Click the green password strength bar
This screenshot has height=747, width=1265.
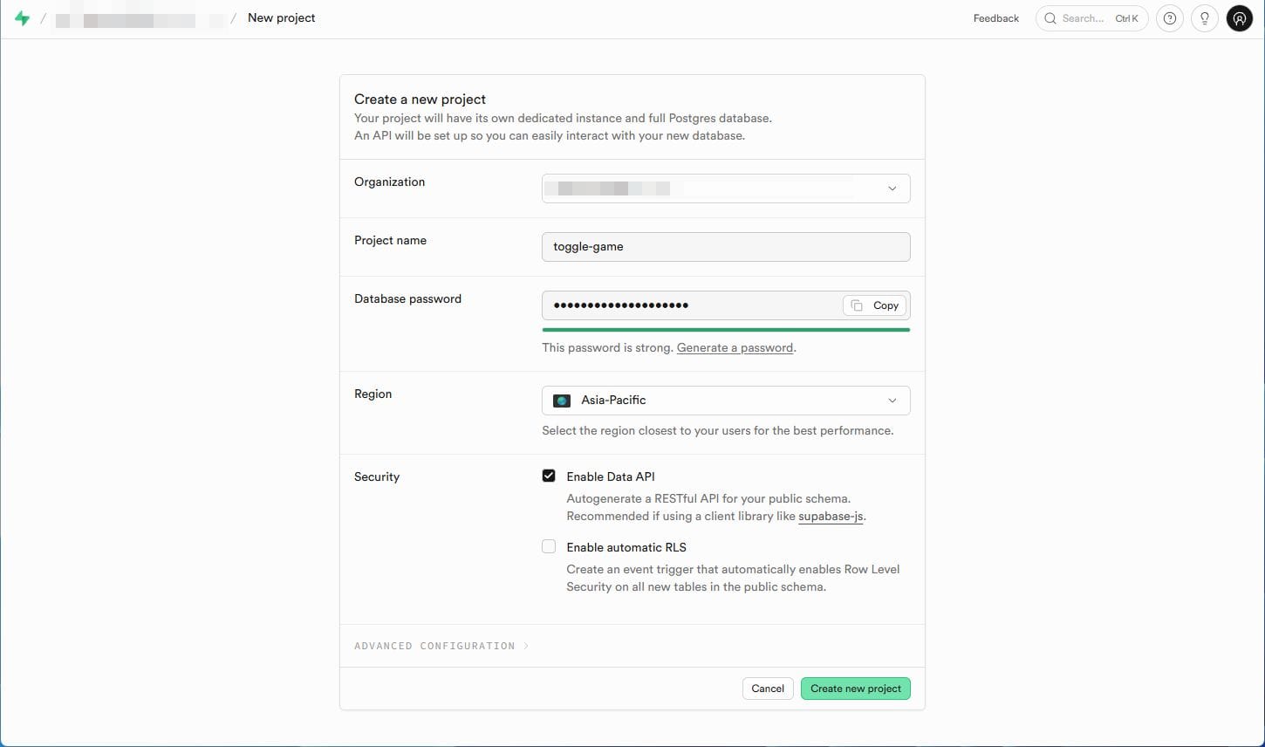coord(725,329)
